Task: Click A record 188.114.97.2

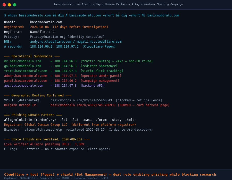Action: coord(67,47)
